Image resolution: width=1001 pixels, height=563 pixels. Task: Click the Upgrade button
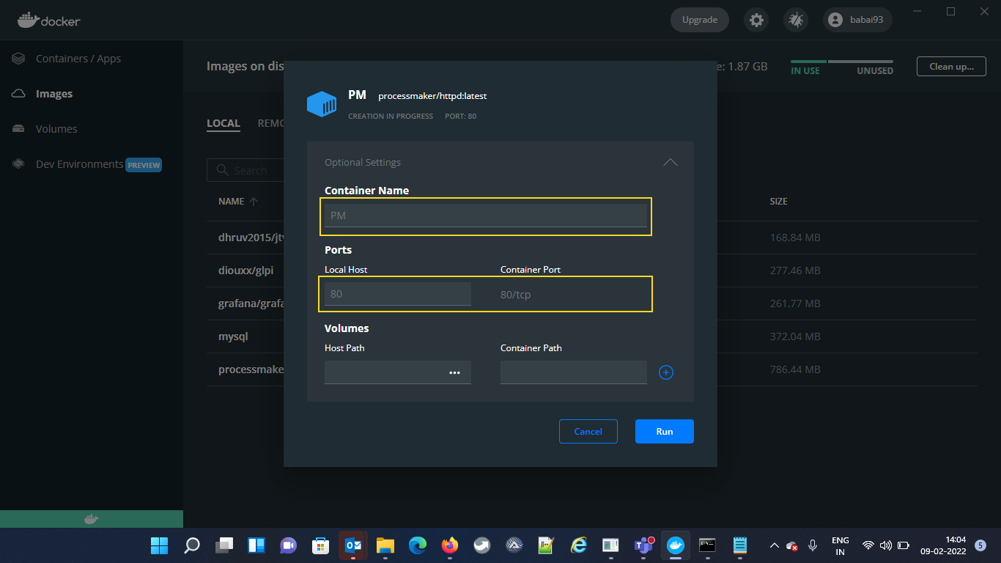coord(699,20)
